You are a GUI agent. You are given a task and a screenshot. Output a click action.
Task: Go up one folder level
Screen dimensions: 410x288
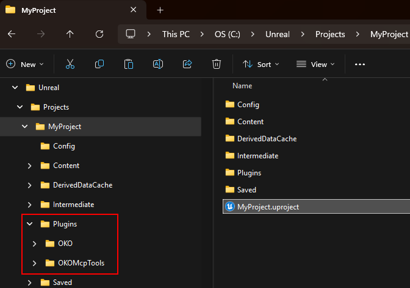(x=70, y=34)
